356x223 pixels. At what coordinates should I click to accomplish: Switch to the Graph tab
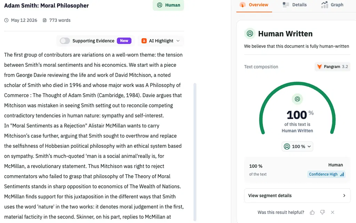coord(332,5)
